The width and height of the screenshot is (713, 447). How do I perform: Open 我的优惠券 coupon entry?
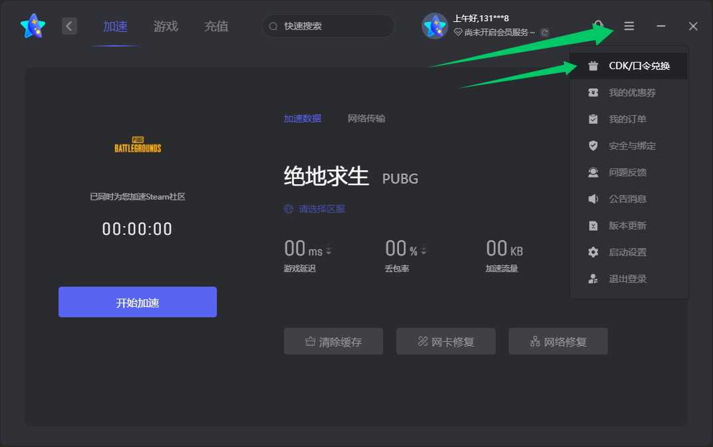coord(629,92)
